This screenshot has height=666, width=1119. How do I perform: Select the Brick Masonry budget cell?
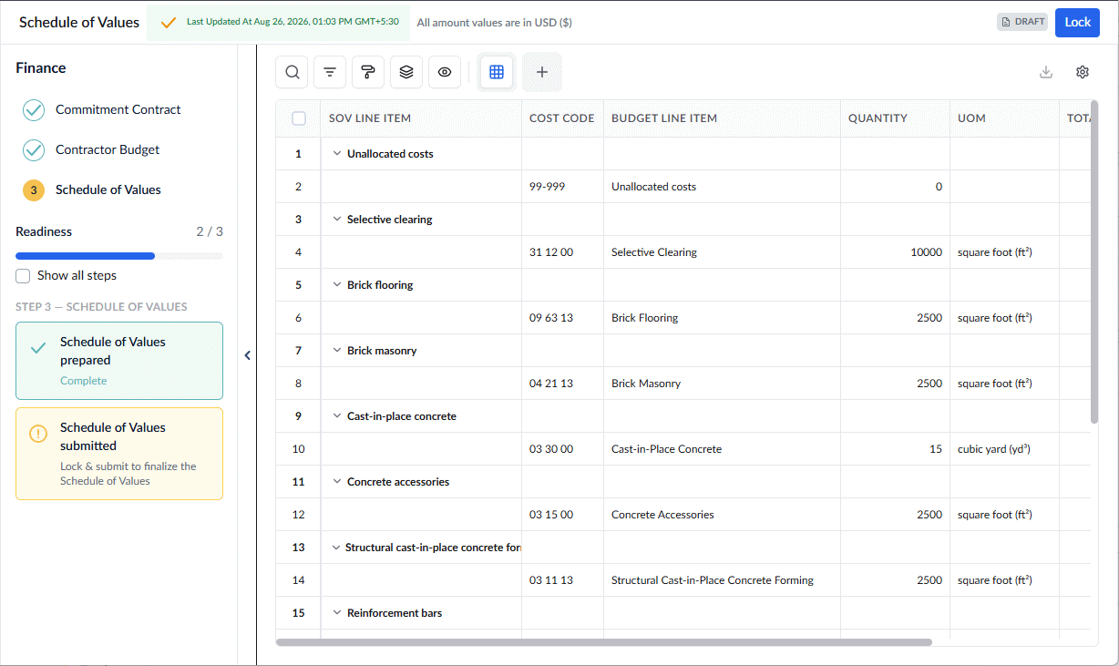pyautogui.click(x=722, y=384)
